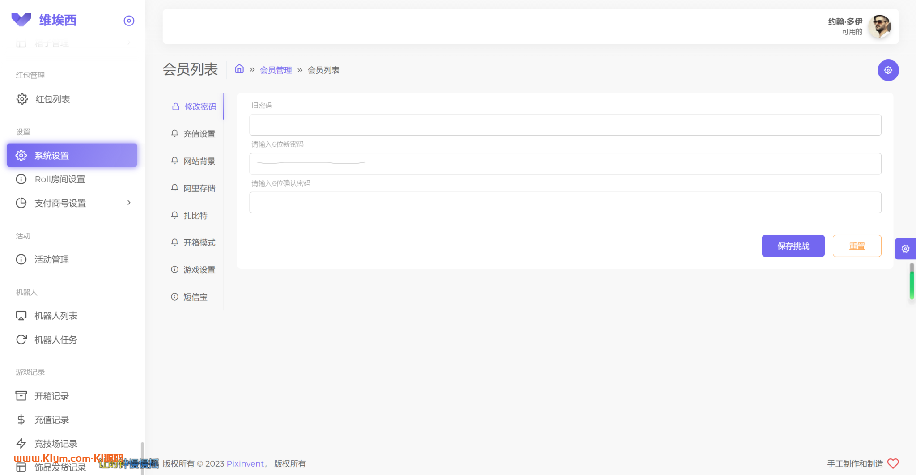
Task: Open 开箱记录 menu item
Action: (x=72, y=396)
